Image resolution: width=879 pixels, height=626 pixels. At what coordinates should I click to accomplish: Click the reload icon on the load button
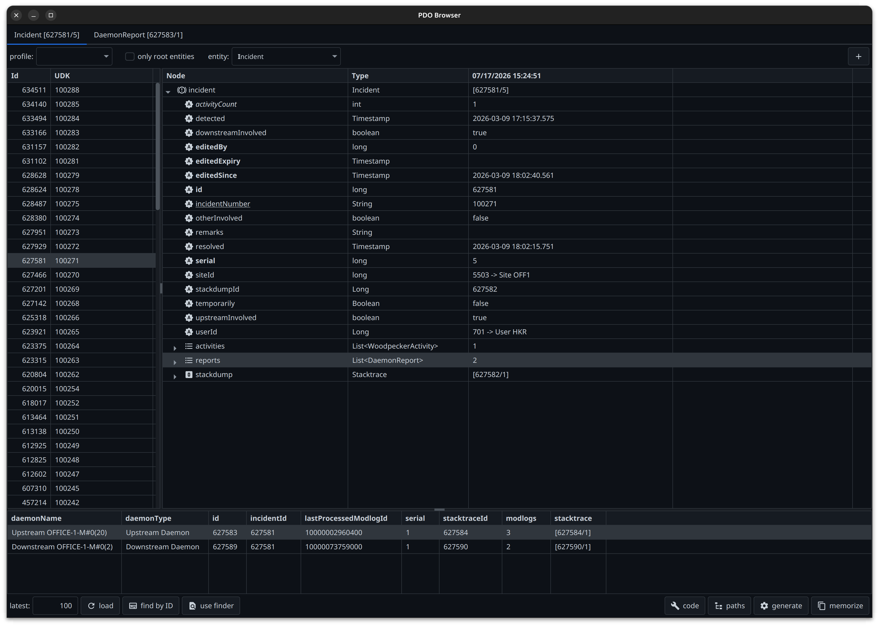(x=92, y=606)
